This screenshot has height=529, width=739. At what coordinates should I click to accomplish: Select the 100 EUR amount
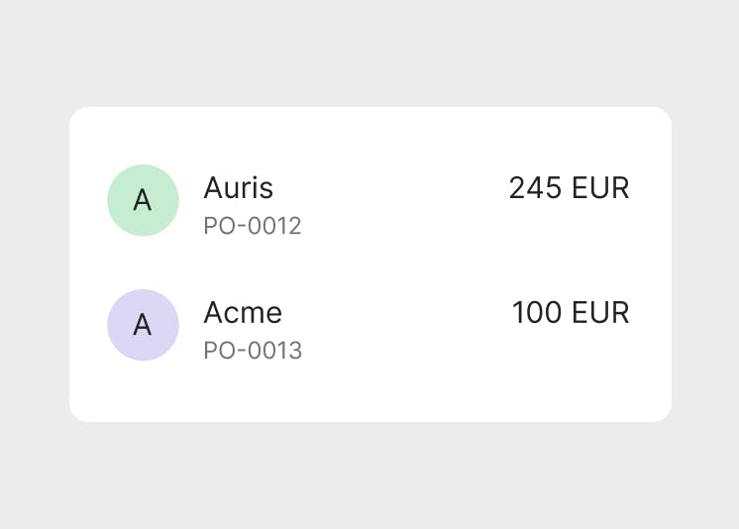click(x=571, y=312)
